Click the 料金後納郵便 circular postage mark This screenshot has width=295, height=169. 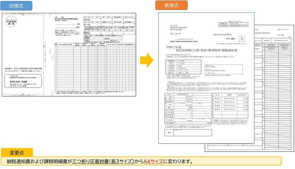[13, 23]
